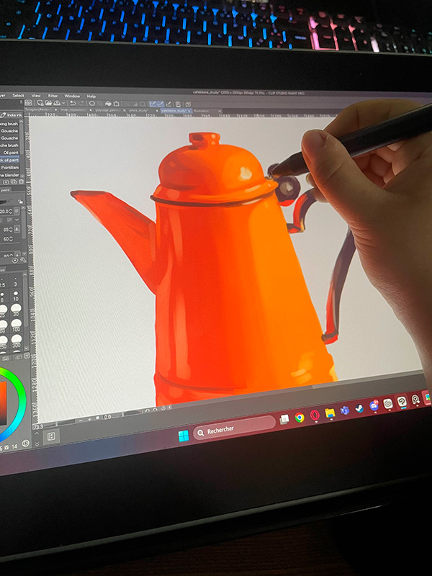
Task: Open the Help menu
Action: (x=91, y=96)
